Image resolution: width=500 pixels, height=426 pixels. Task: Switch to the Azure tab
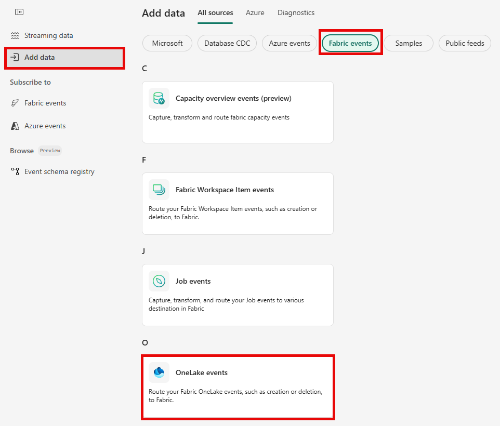point(255,13)
